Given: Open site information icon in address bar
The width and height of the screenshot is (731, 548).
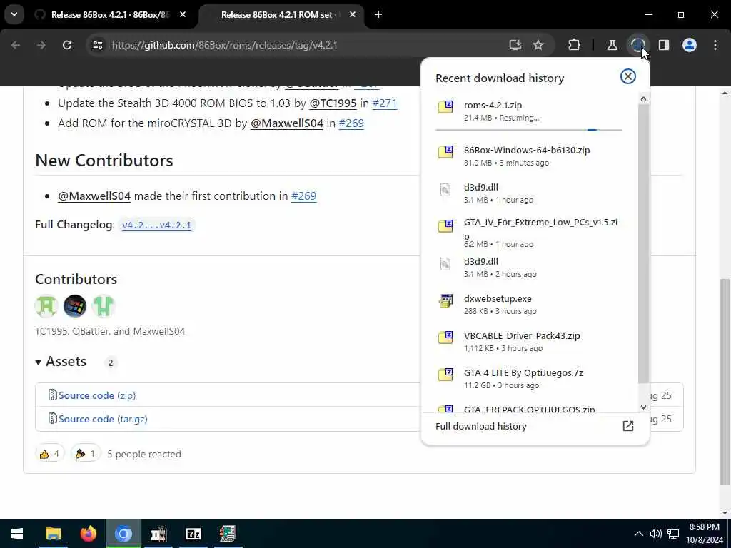Looking at the screenshot, I should 97,45.
